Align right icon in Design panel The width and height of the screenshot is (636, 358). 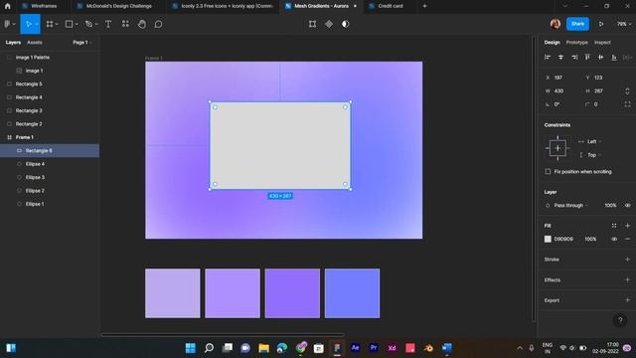click(574, 58)
